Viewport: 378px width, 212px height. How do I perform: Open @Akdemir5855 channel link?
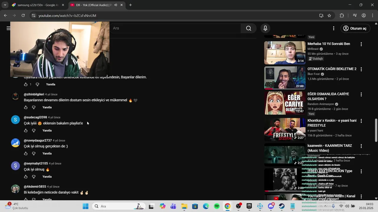(35, 187)
